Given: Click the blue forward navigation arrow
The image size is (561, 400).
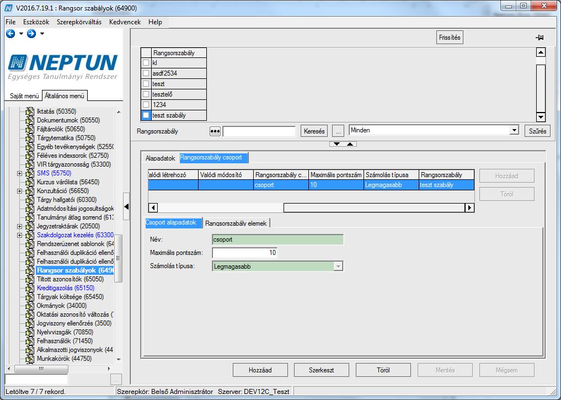Looking at the screenshot, I should coord(31,34).
